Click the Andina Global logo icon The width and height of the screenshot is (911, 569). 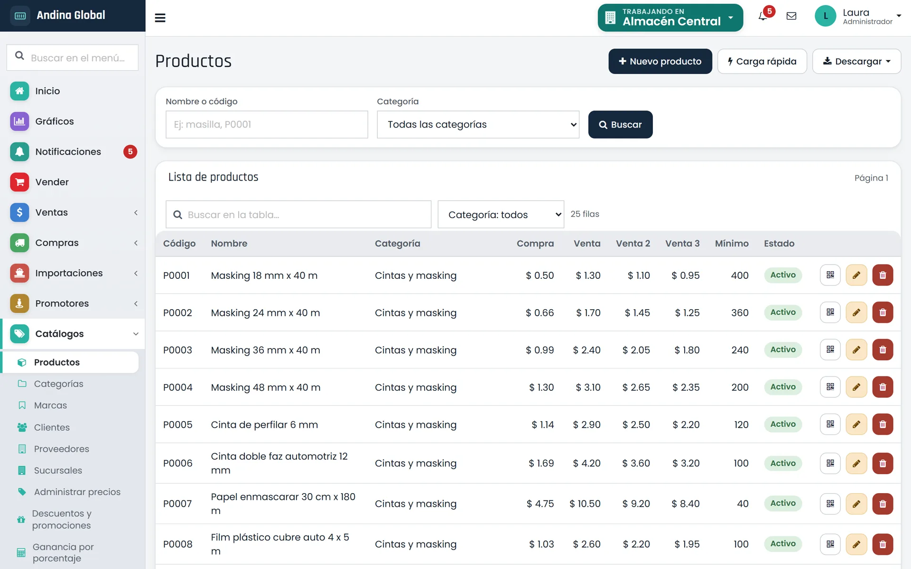[x=20, y=16]
